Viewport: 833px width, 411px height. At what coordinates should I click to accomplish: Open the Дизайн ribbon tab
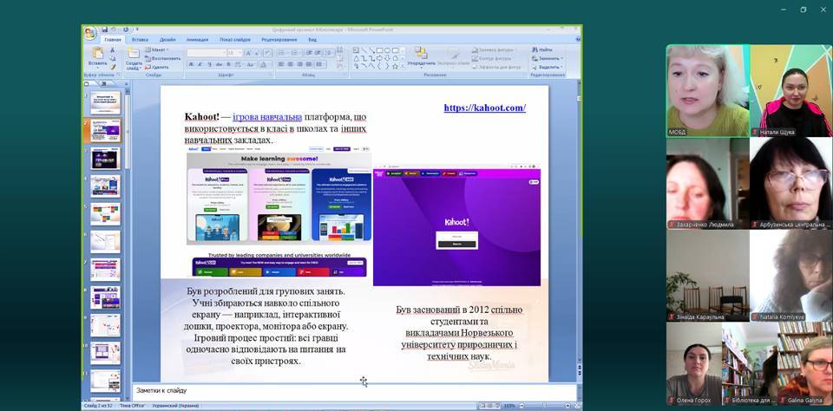pyautogui.click(x=167, y=40)
